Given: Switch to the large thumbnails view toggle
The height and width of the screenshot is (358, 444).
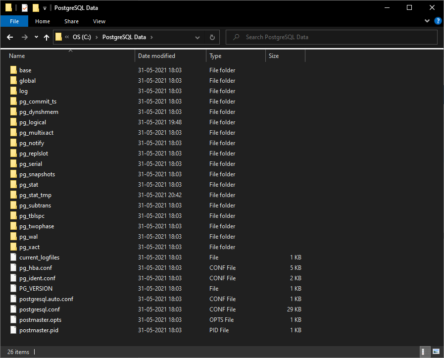Looking at the screenshot, I should (436, 352).
